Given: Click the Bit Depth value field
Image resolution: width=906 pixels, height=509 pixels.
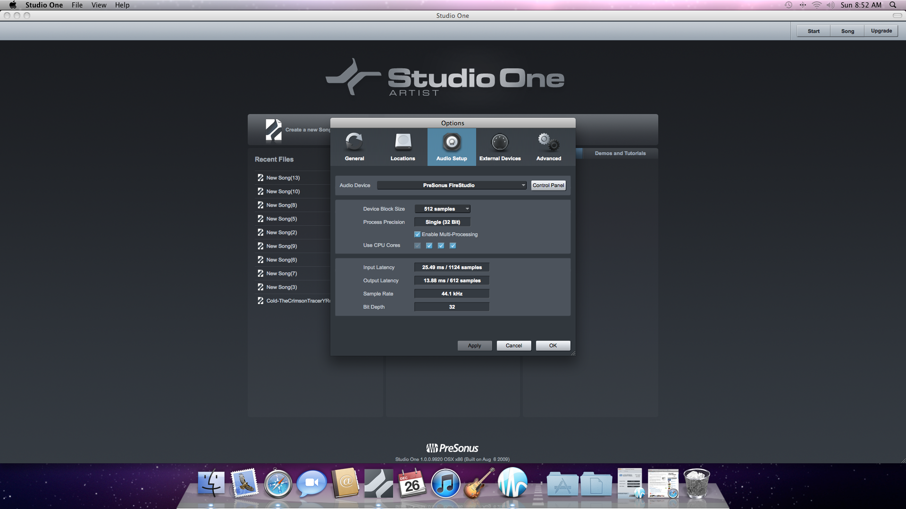Looking at the screenshot, I should pos(452,307).
